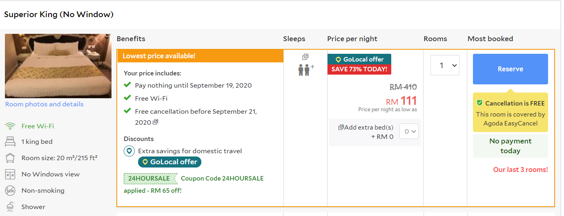Click the No Windows view icon
Image resolution: width=564 pixels, height=216 pixels.
point(10,174)
